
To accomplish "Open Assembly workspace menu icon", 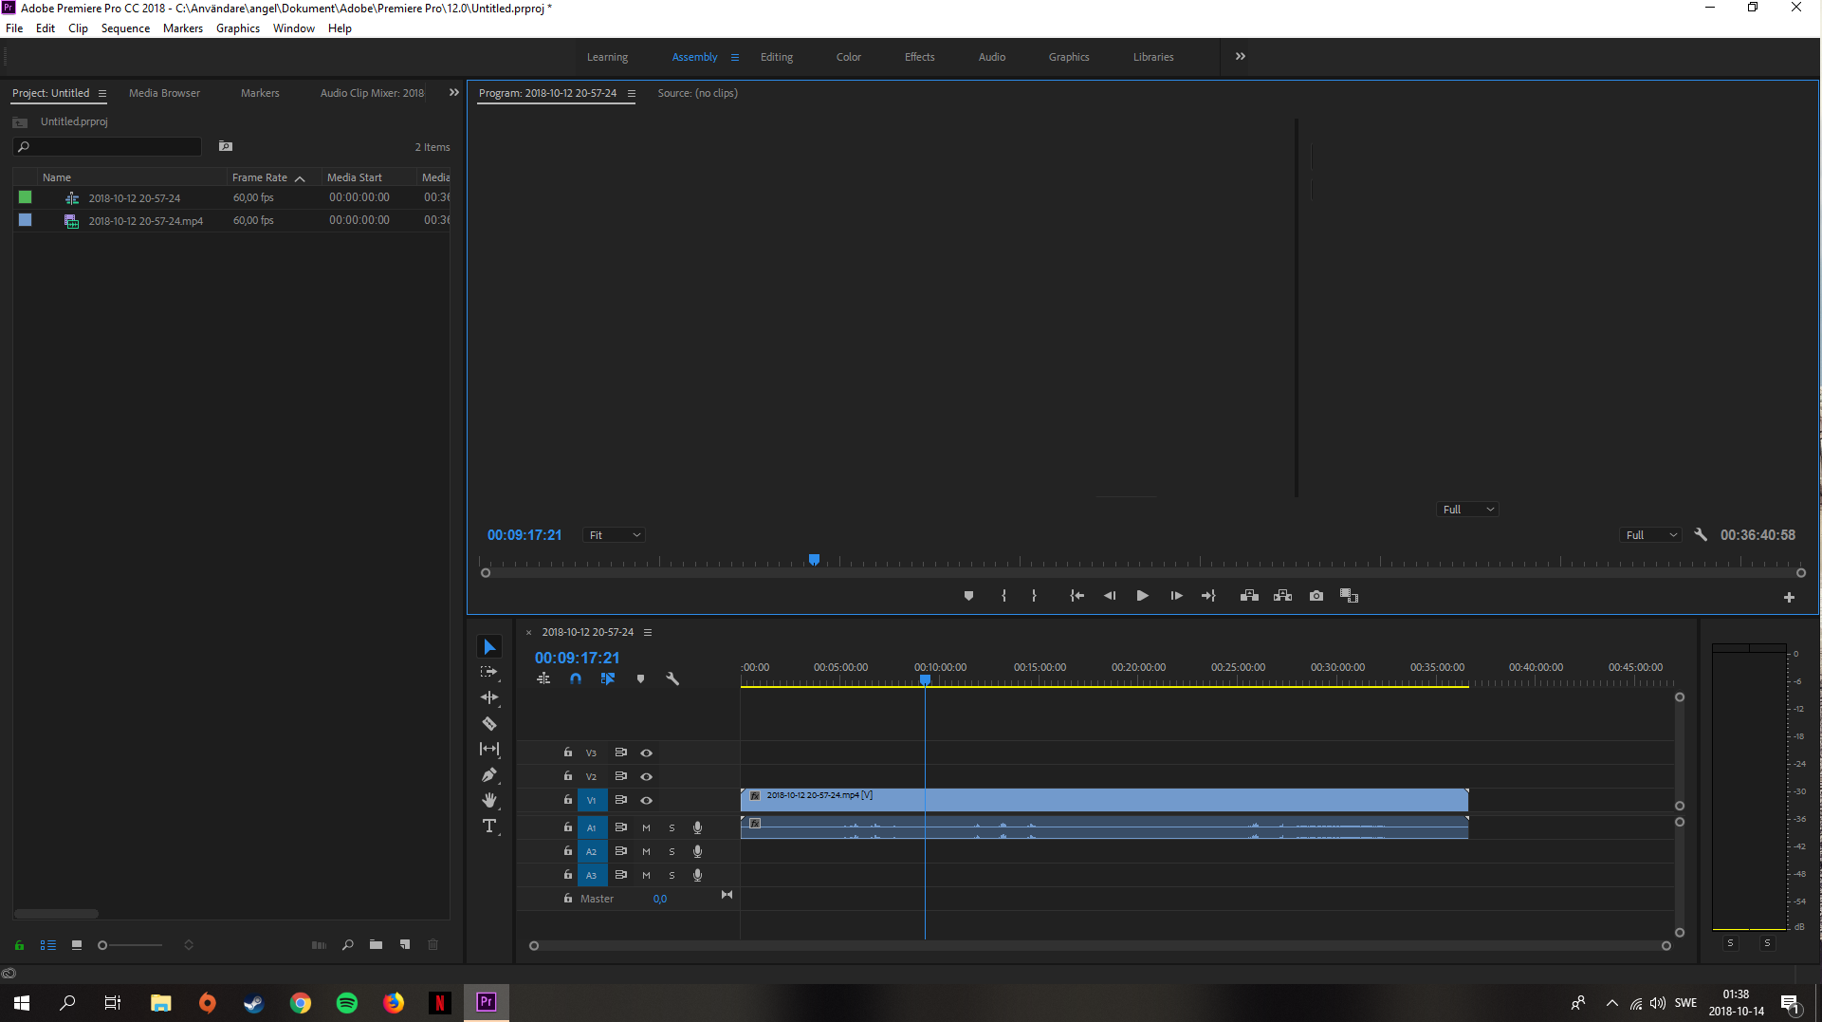I will [x=735, y=57].
